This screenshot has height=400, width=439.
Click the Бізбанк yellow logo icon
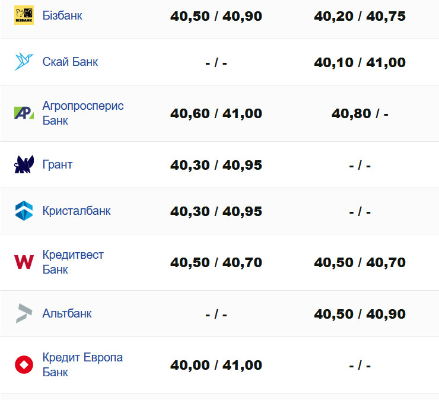[x=24, y=15]
